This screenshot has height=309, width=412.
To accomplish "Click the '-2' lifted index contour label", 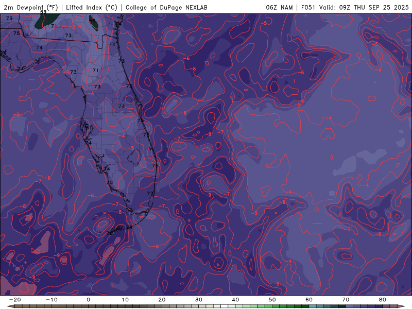I will point(73,27).
